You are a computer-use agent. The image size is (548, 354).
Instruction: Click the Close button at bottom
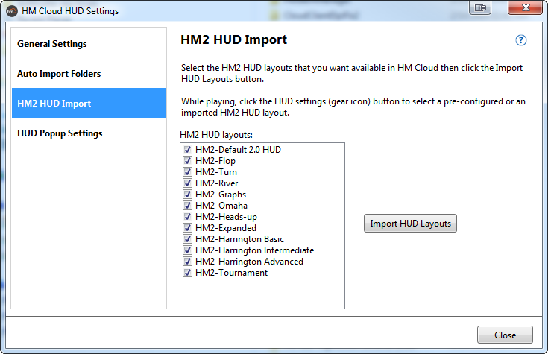pyautogui.click(x=505, y=335)
